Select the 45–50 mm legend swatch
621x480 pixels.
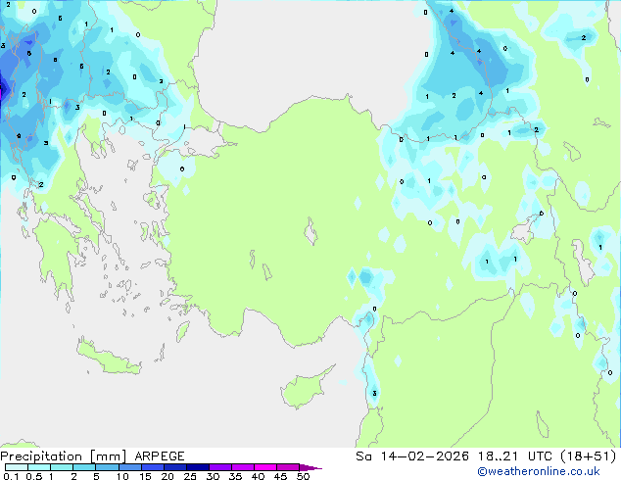coord(288,467)
